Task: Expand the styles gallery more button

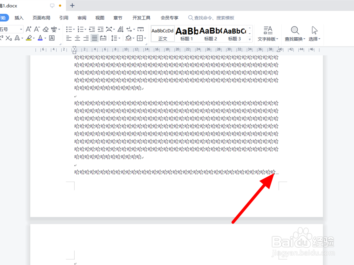Action: click(250, 39)
